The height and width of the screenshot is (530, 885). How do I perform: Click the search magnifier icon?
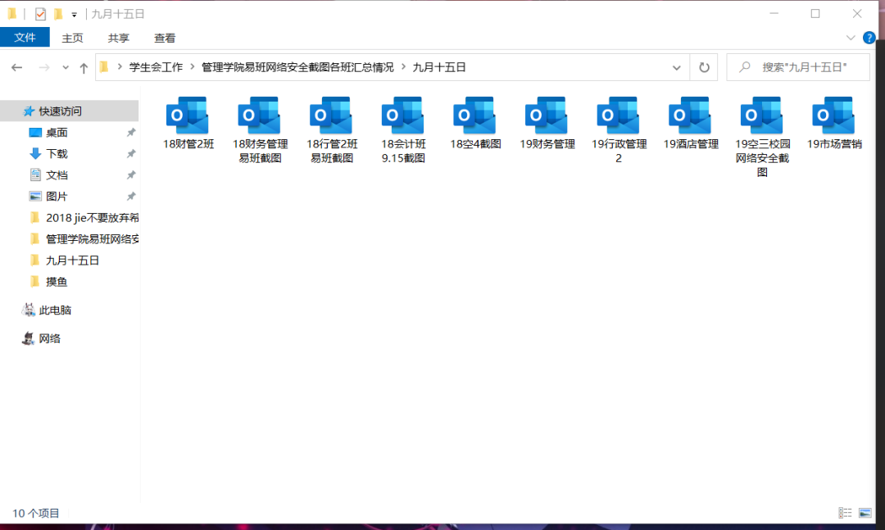(745, 67)
